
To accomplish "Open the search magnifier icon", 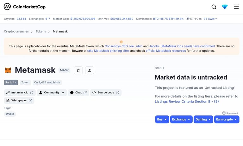I will coord(214,7).
